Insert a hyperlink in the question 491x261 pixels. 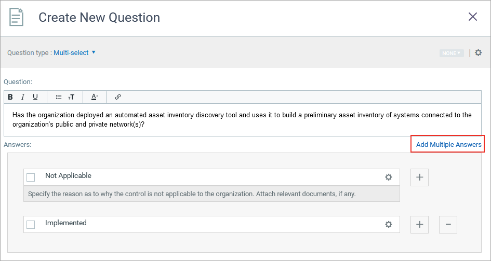click(x=118, y=97)
